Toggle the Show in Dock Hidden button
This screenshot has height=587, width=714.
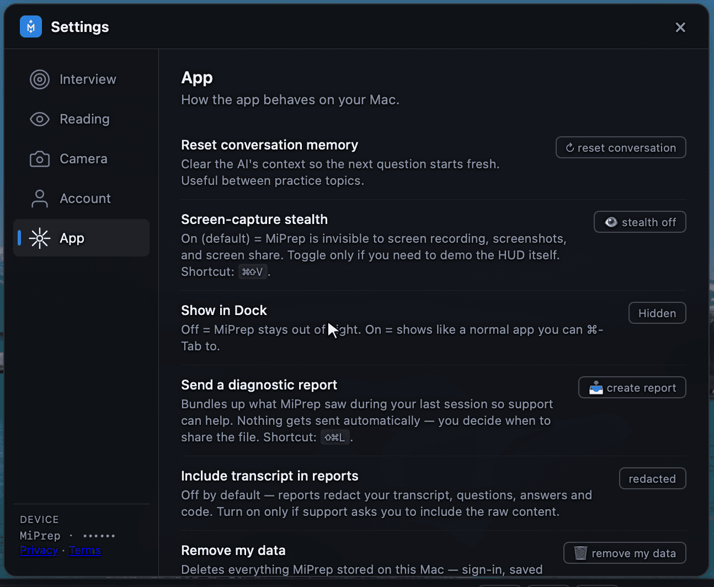pyautogui.click(x=657, y=313)
